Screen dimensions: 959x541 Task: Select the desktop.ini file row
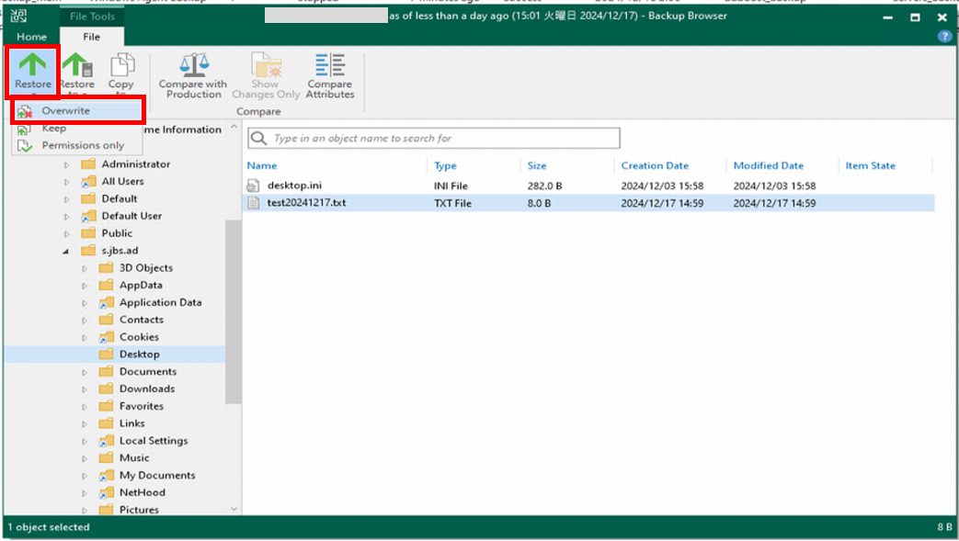(590, 186)
